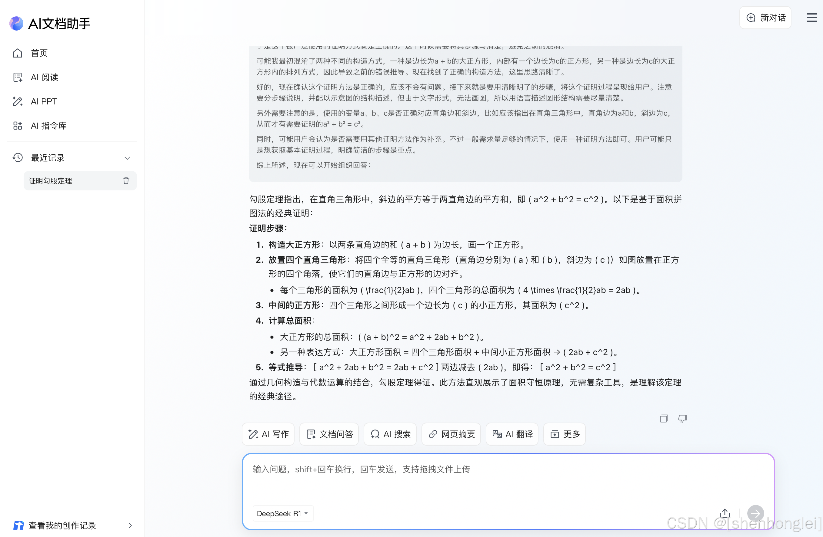Viewport: 823px width, 537px height.
Task: Open the 文档问答 feature
Action: (329, 434)
